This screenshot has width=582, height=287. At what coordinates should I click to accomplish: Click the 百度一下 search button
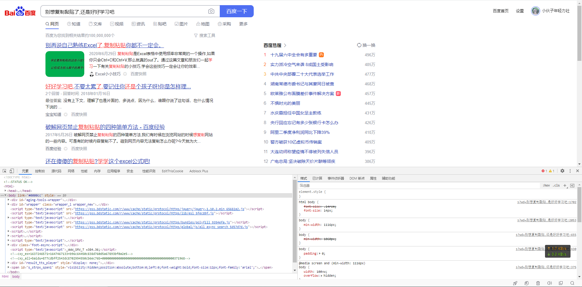237,11
